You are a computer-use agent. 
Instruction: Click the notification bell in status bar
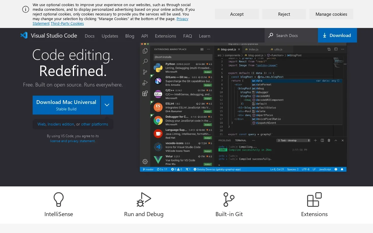point(342,169)
